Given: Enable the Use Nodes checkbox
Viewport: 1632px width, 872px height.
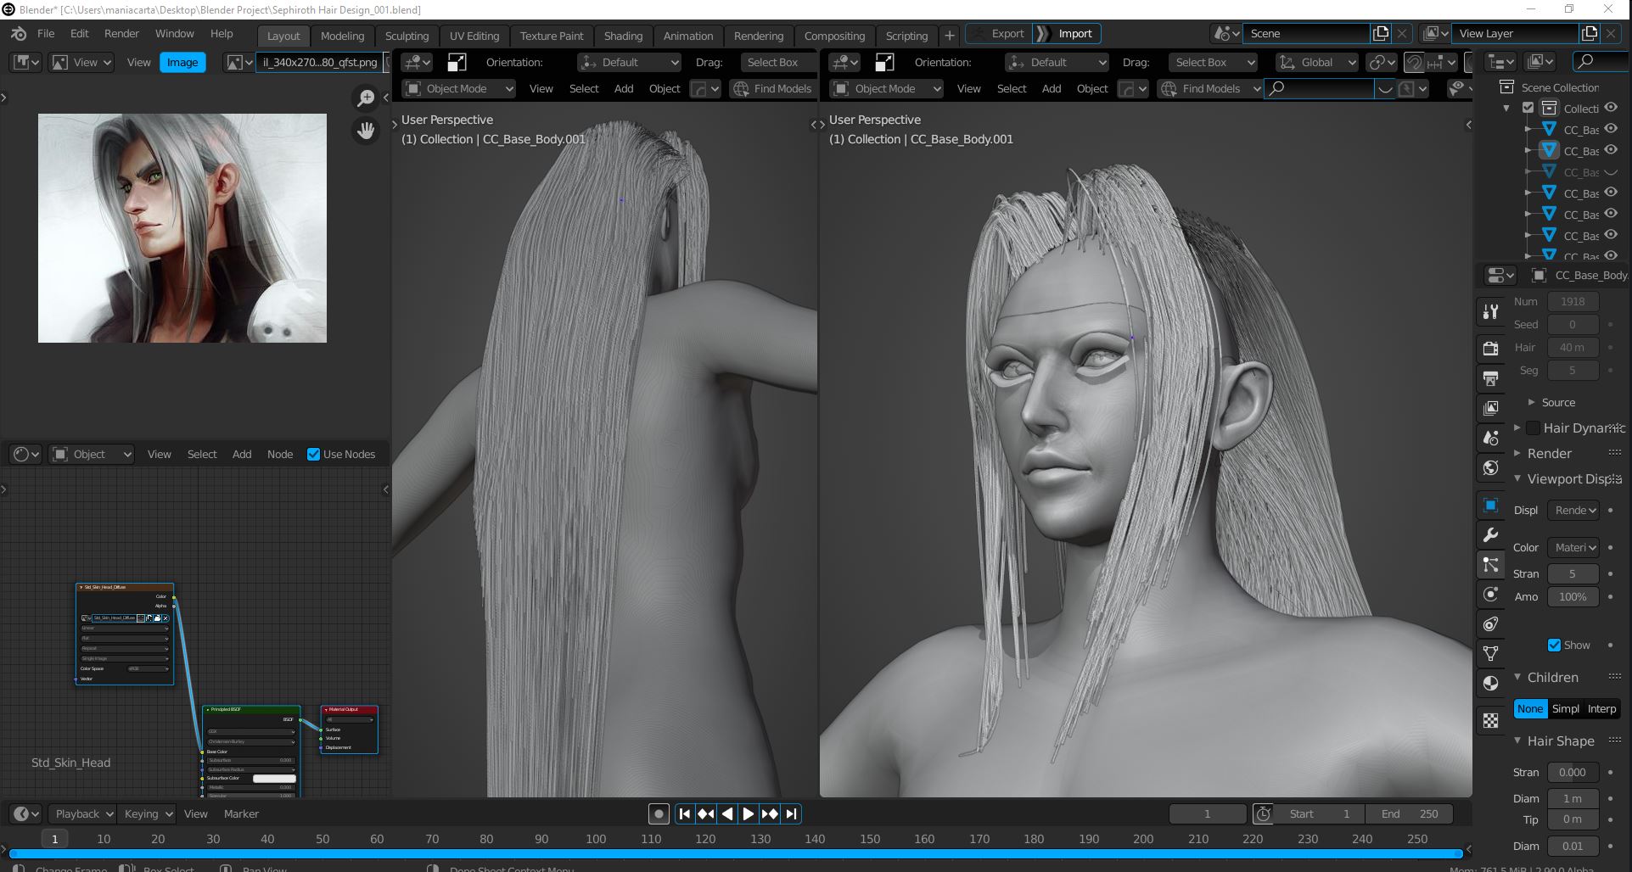Looking at the screenshot, I should tap(313, 455).
